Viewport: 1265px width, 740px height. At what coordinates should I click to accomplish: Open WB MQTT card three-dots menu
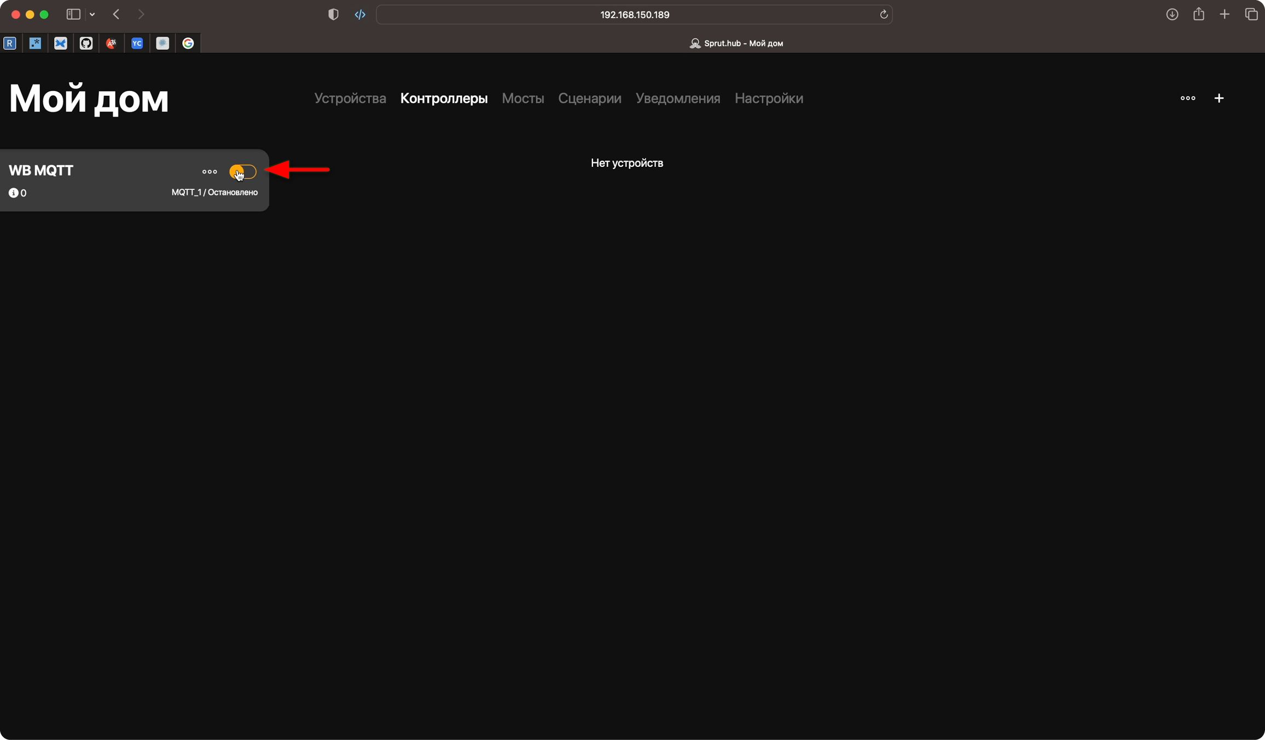tap(210, 172)
